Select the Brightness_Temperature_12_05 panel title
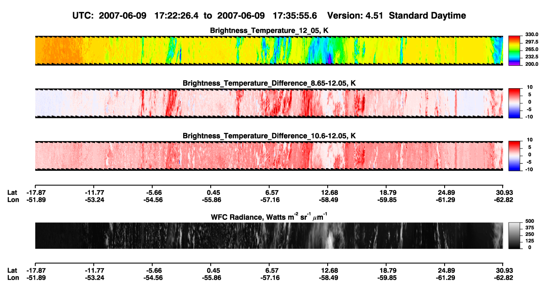 coord(269,30)
